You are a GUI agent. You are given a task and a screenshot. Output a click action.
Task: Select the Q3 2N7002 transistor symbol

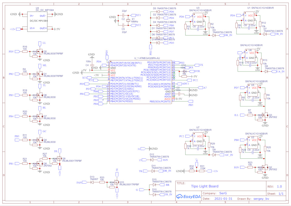[265, 115]
